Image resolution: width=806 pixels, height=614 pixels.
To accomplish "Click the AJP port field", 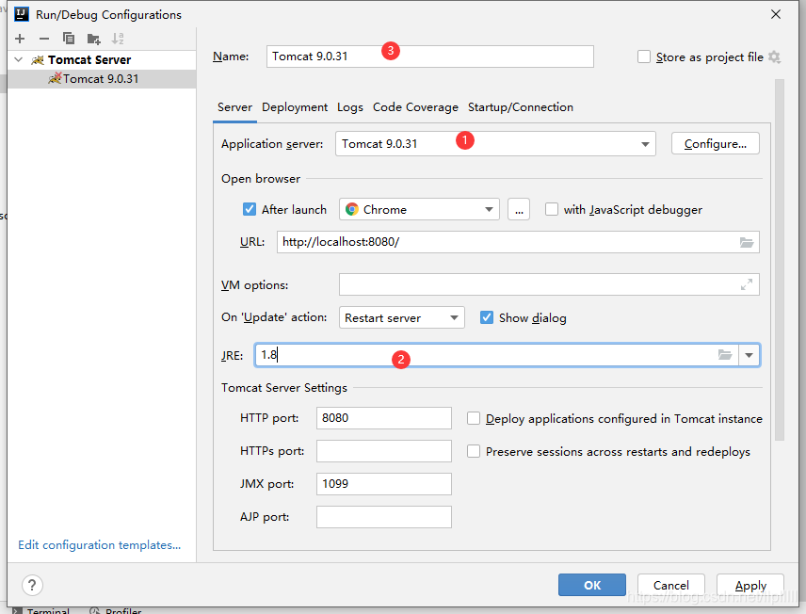I will point(384,517).
